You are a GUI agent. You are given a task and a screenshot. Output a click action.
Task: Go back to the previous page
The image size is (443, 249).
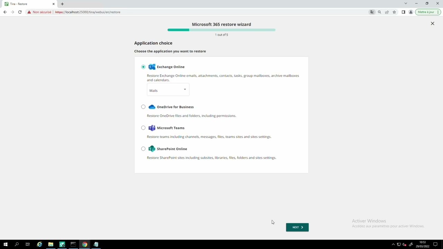(x=5, y=12)
